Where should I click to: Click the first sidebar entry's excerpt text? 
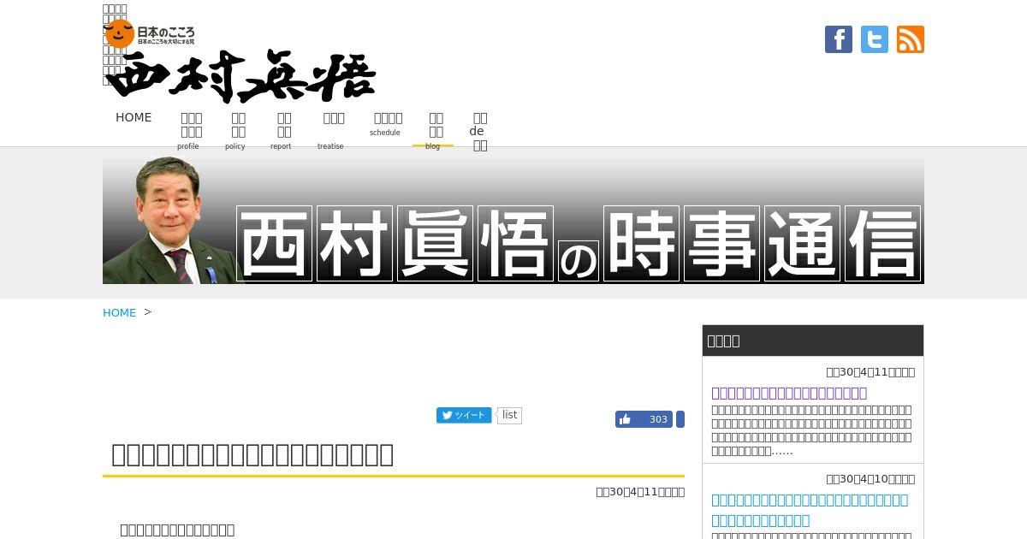[x=811, y=430]
